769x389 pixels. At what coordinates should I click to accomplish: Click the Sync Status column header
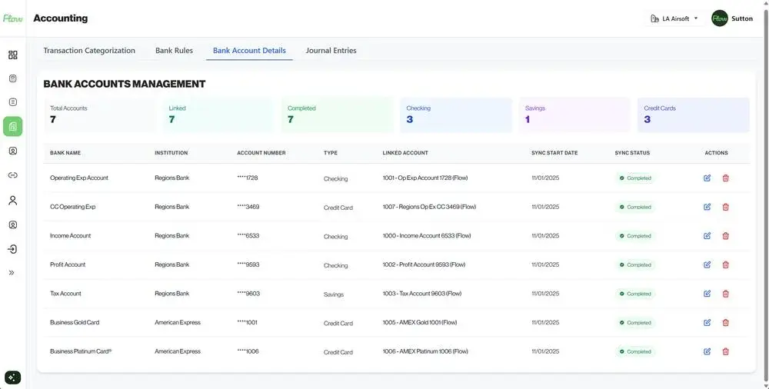tap(632, 153)
